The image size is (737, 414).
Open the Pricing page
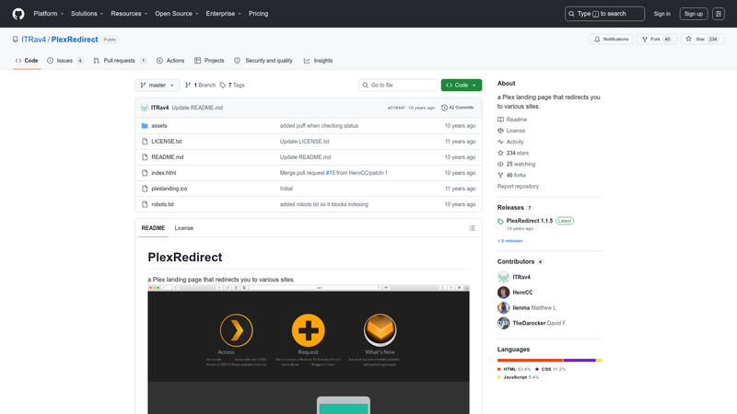point(259,14)
